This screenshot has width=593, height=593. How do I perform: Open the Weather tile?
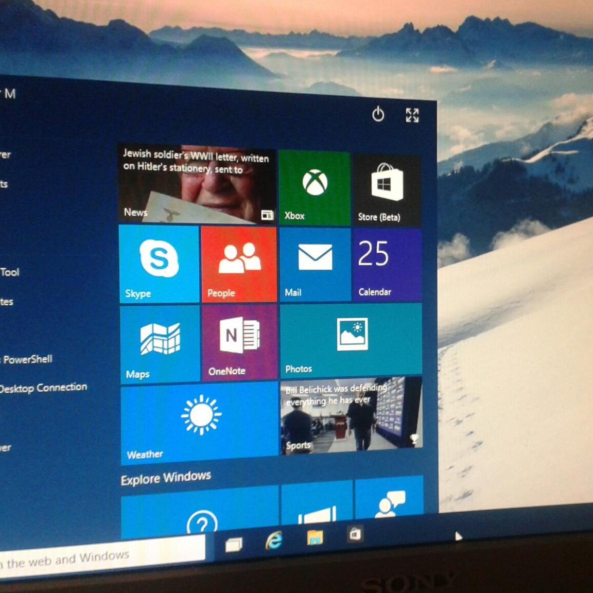[199, 423]
